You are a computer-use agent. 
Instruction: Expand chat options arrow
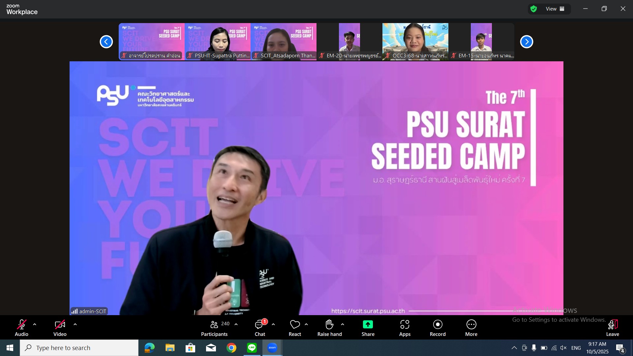273,325
